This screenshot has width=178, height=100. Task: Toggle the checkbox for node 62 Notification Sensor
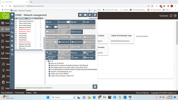(x=41, y=31)
